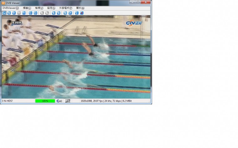Click the green 100% signal bar
This screenshot has height=148, width=238.
(45, 101)
